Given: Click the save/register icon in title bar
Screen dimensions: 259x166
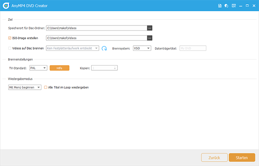Looking at the screenshot, I should tap(220, 6).
